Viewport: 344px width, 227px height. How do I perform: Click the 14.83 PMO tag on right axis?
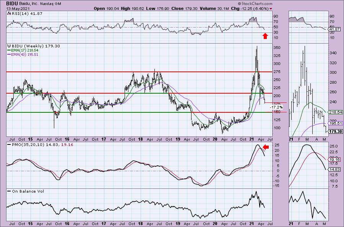(334, 170)
